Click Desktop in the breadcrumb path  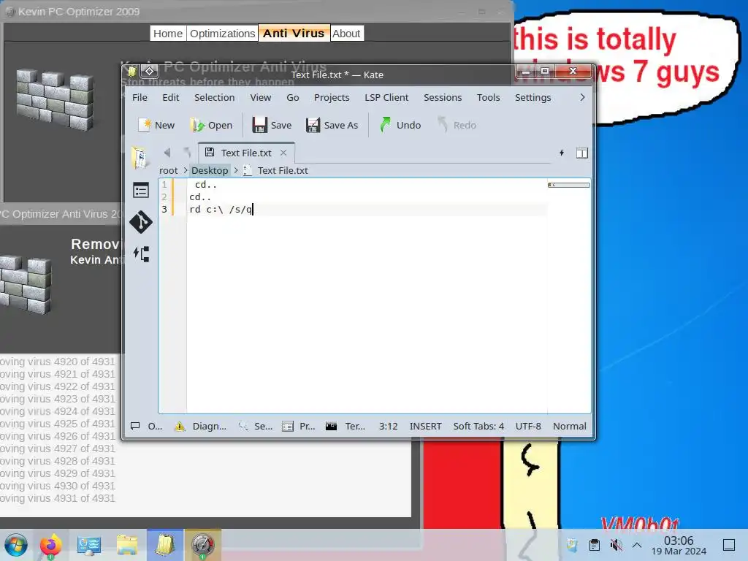pyautogui.click(x=210, y=170)
